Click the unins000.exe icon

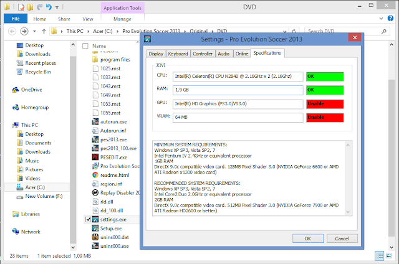point(95,246)
